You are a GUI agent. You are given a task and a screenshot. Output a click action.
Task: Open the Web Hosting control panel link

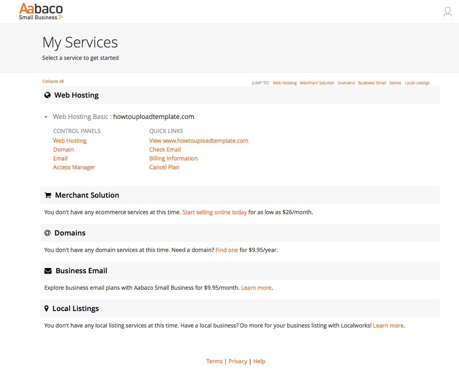pyautogui.click(x=69, y=141)
